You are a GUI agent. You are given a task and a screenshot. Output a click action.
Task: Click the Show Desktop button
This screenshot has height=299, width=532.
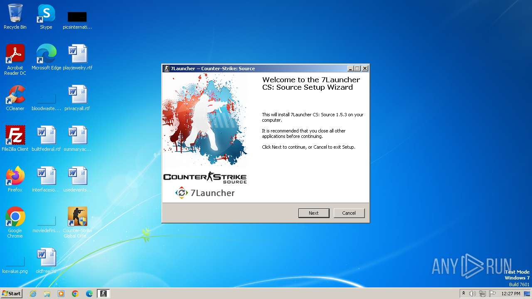tap(527, 294)
